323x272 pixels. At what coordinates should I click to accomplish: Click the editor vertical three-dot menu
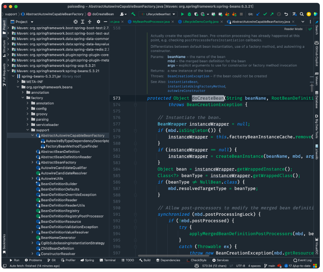[x=310, y=22]
